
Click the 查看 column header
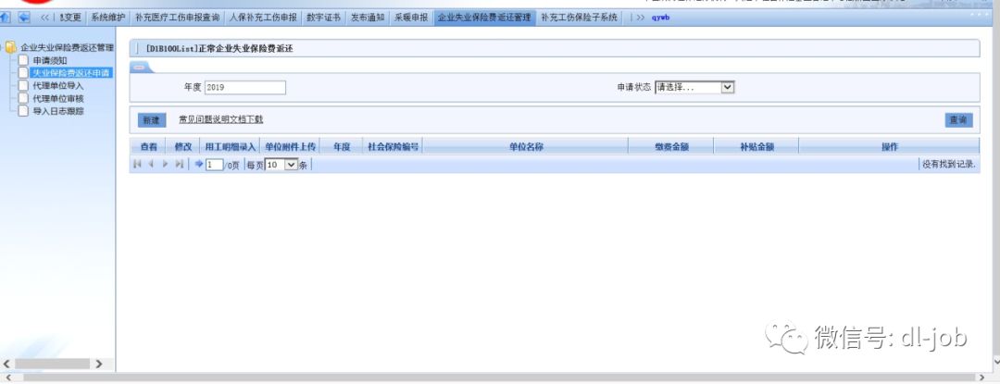point(148,146)
